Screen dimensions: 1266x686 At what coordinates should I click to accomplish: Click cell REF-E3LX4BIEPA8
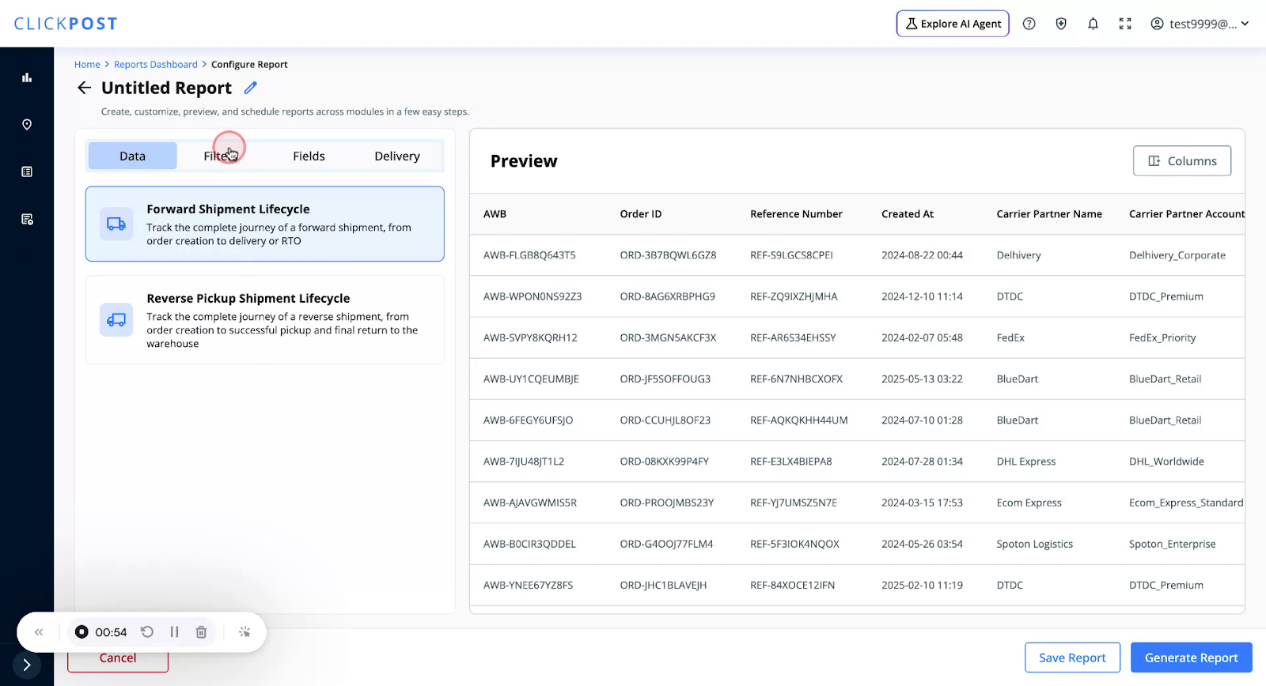[x=791, y=462]
